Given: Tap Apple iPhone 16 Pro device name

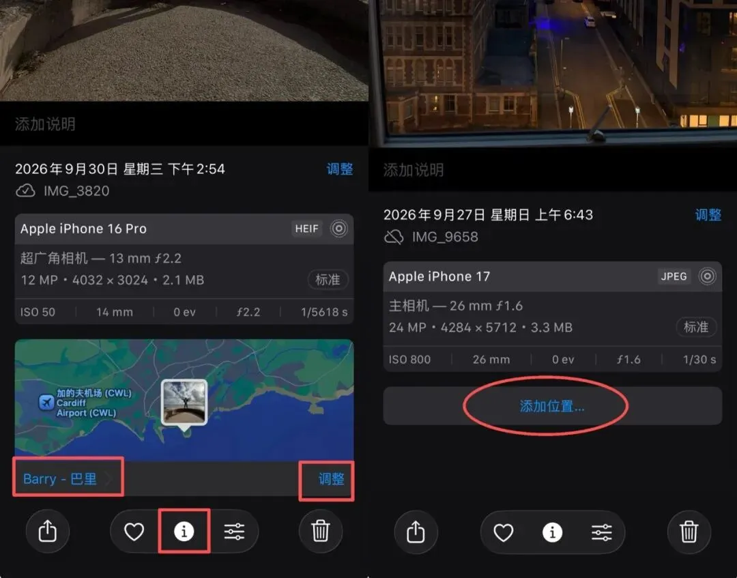Looking at the screenshot, I should [x=83, y=229].
